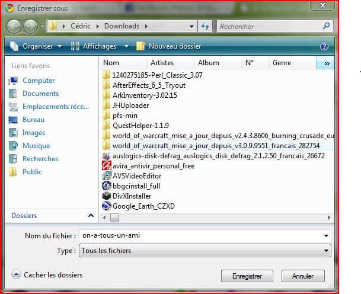
Task: Click the Public folder icon
Action: coord(13,172)
